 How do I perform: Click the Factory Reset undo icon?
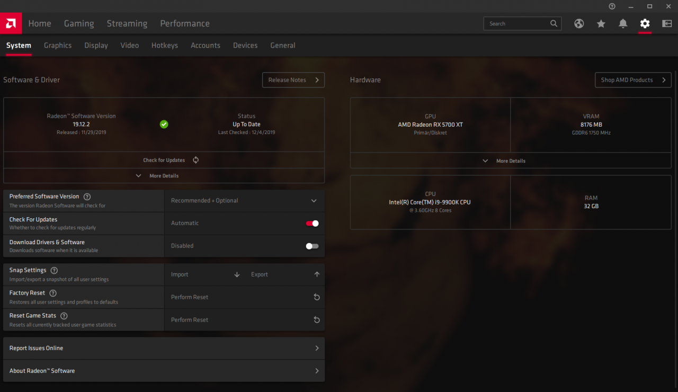(x=317, y=297)
